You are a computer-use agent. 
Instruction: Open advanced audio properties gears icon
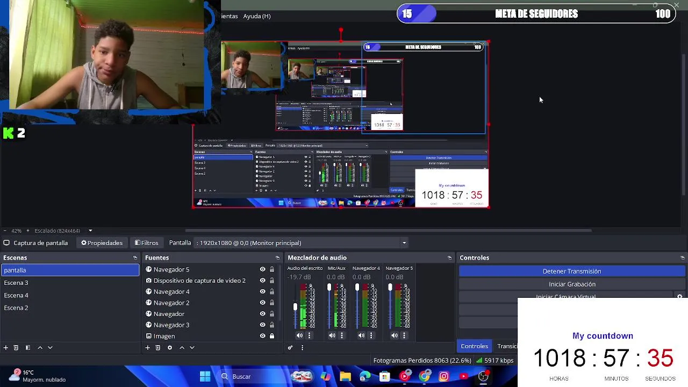coord(290,348)
